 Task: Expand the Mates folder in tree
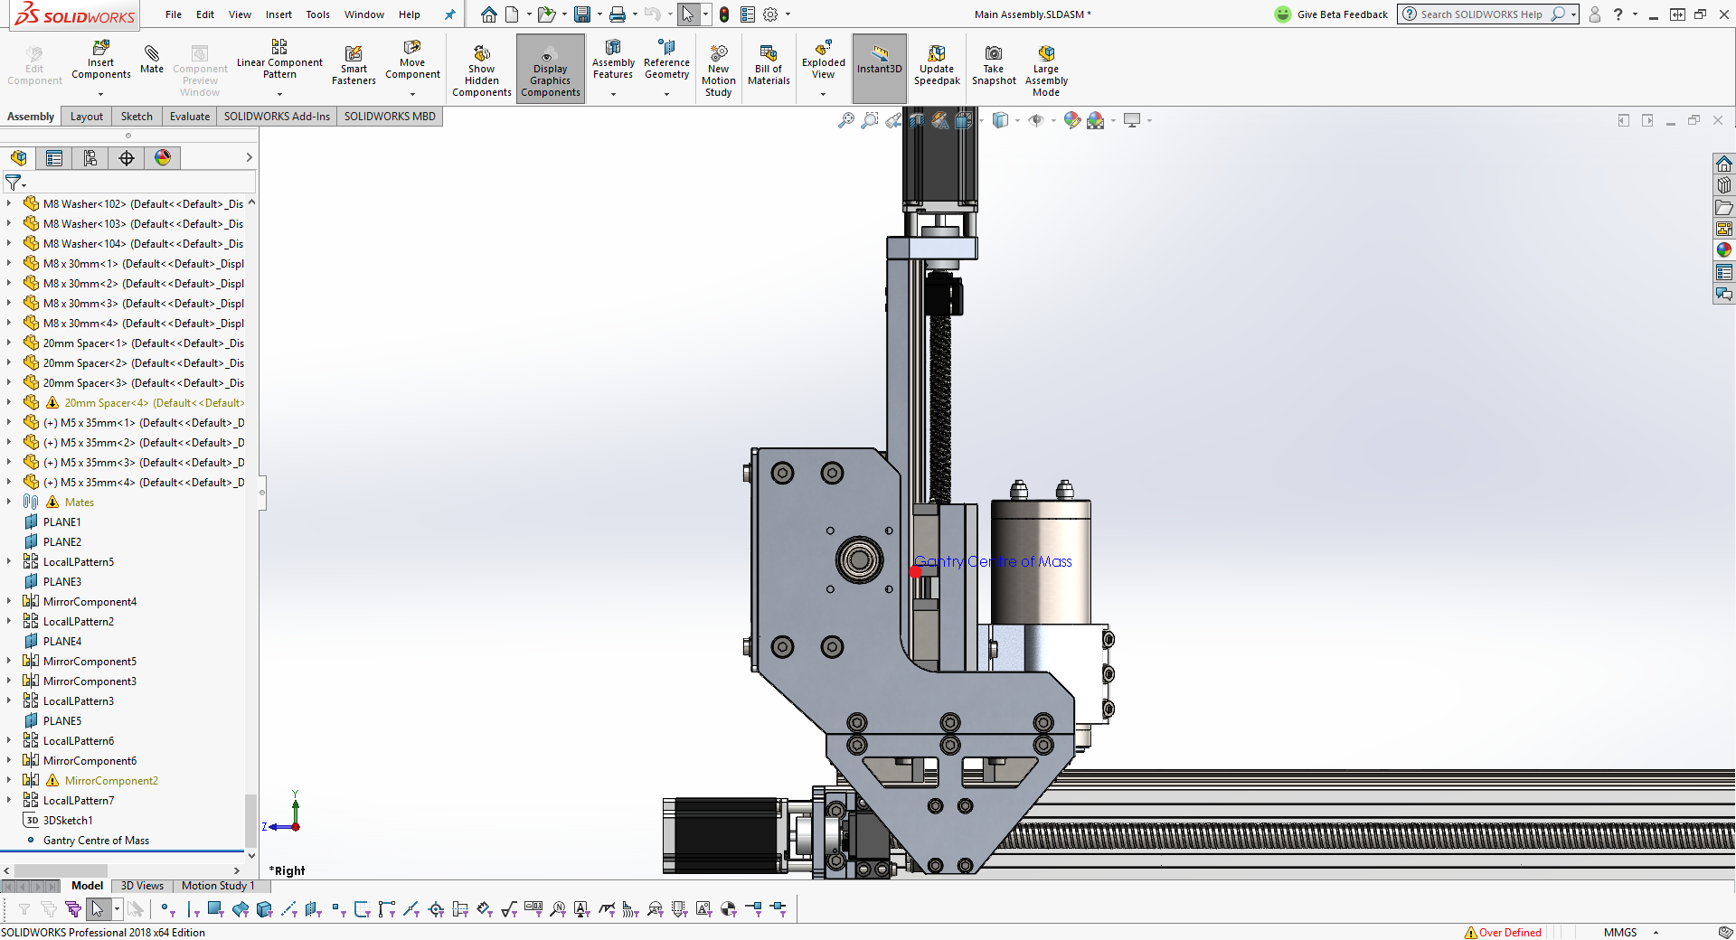click(x=9, y=502)
